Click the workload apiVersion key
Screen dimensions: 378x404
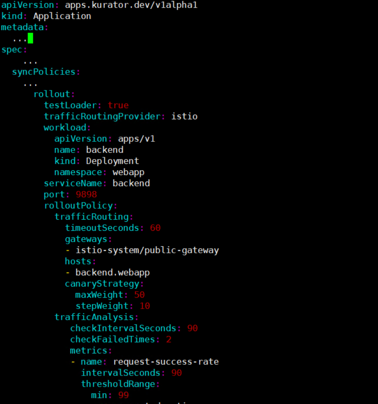click(81, 139)
